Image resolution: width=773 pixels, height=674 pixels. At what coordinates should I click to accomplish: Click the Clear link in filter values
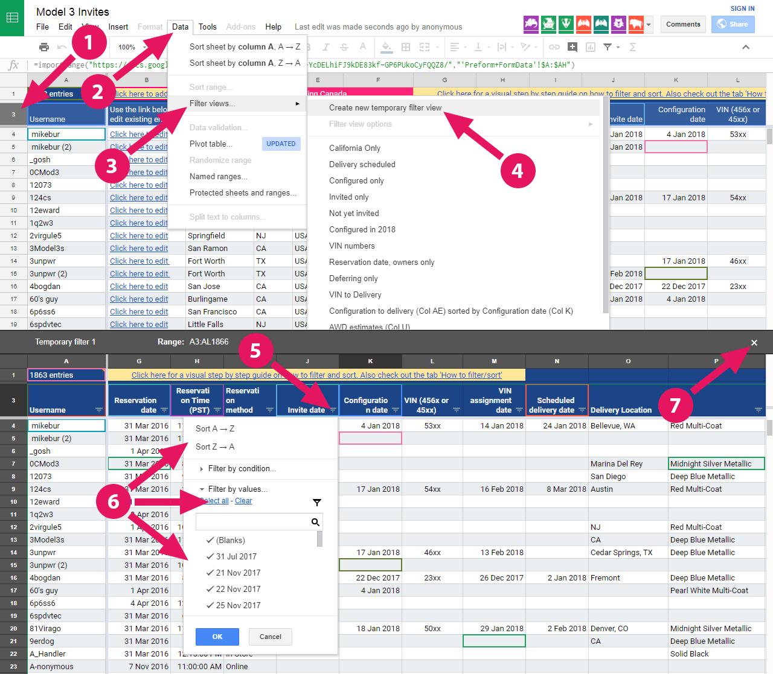click(x=243, y=501)
